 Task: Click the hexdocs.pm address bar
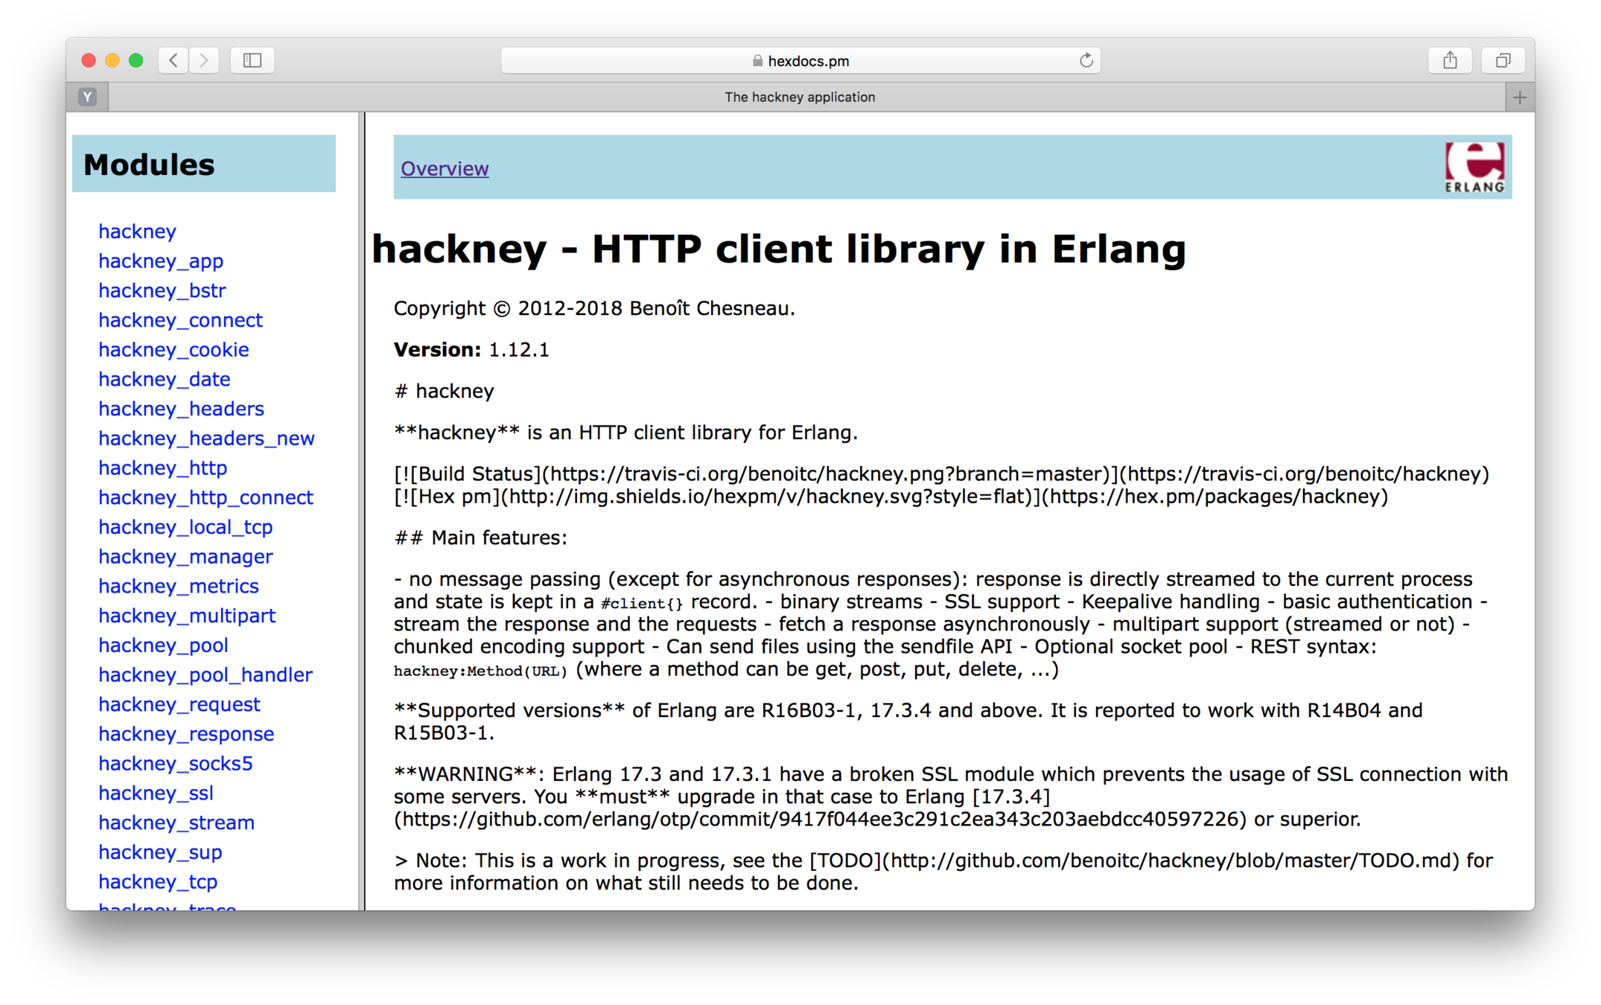(x=800, y=61)
